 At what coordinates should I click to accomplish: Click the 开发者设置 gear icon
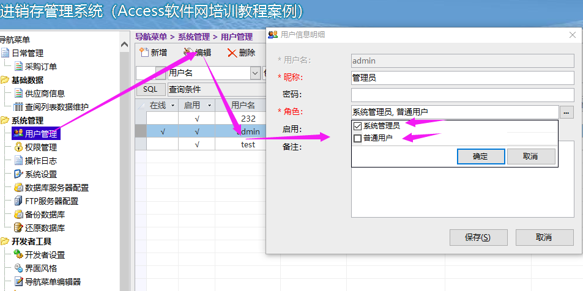[18, 254]
